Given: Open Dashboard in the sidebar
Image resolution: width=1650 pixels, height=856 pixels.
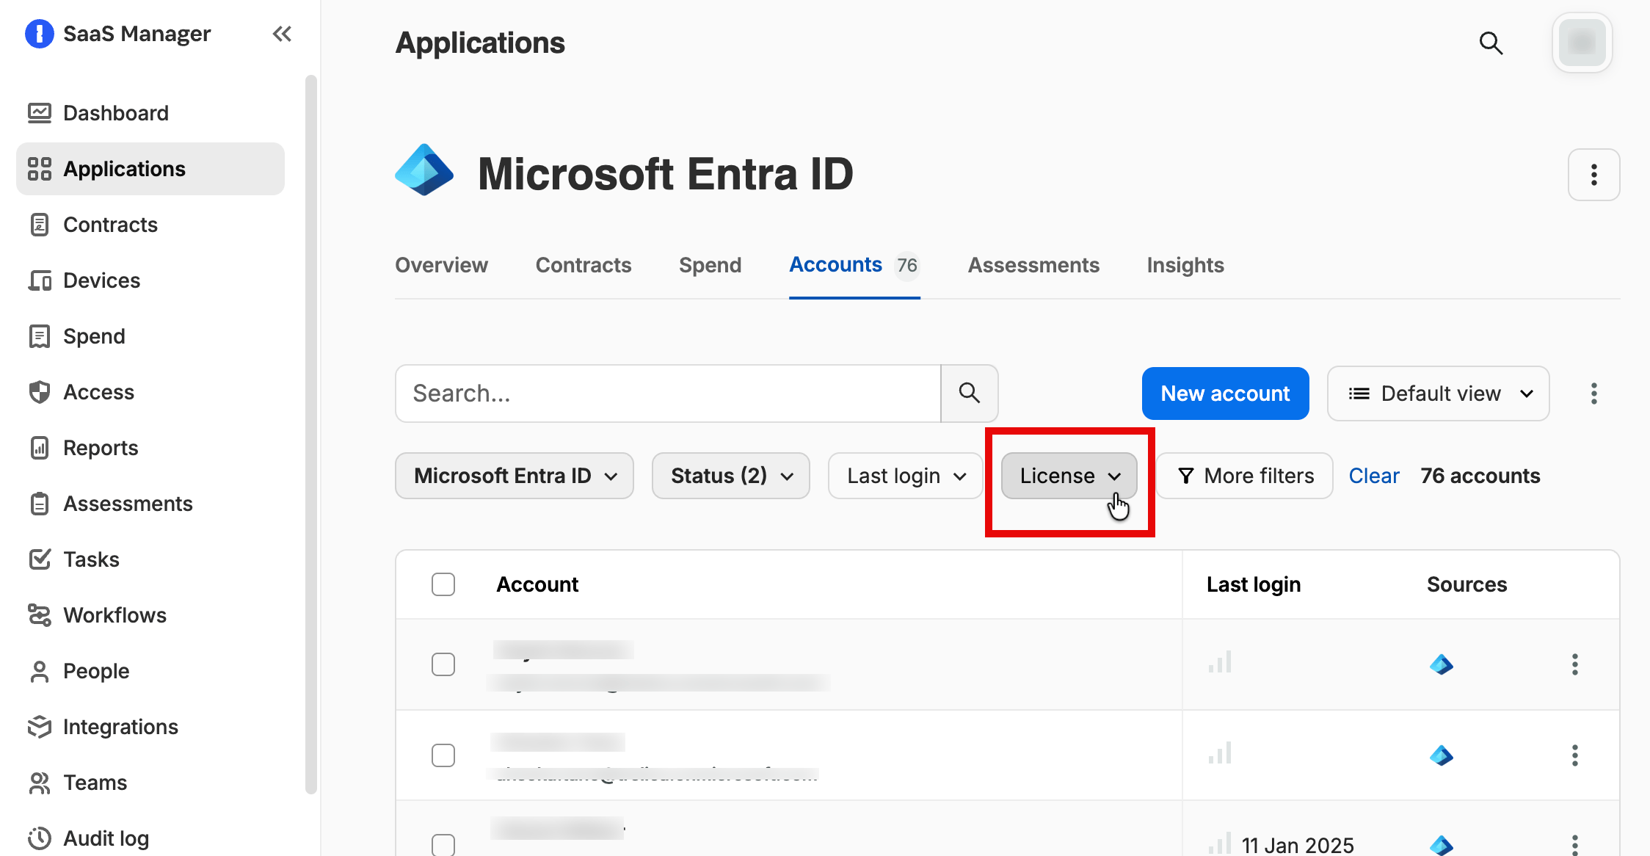Looking at the screenshot, I should [x=150, y=113].
